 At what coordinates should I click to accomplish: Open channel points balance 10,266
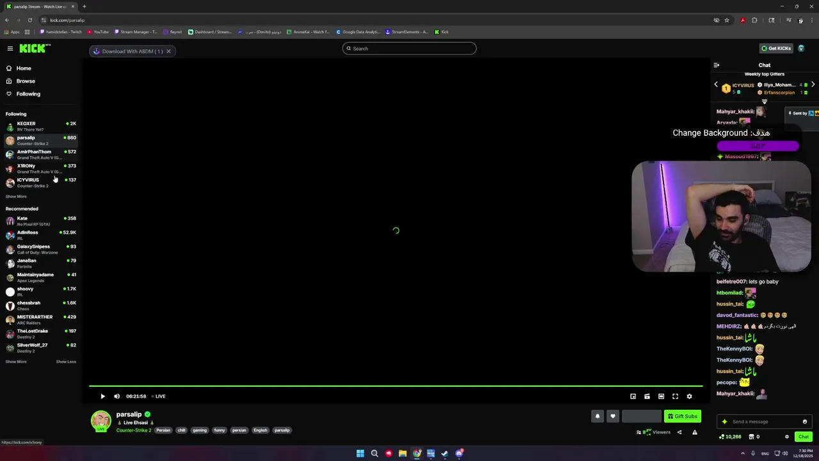point(730,437)
